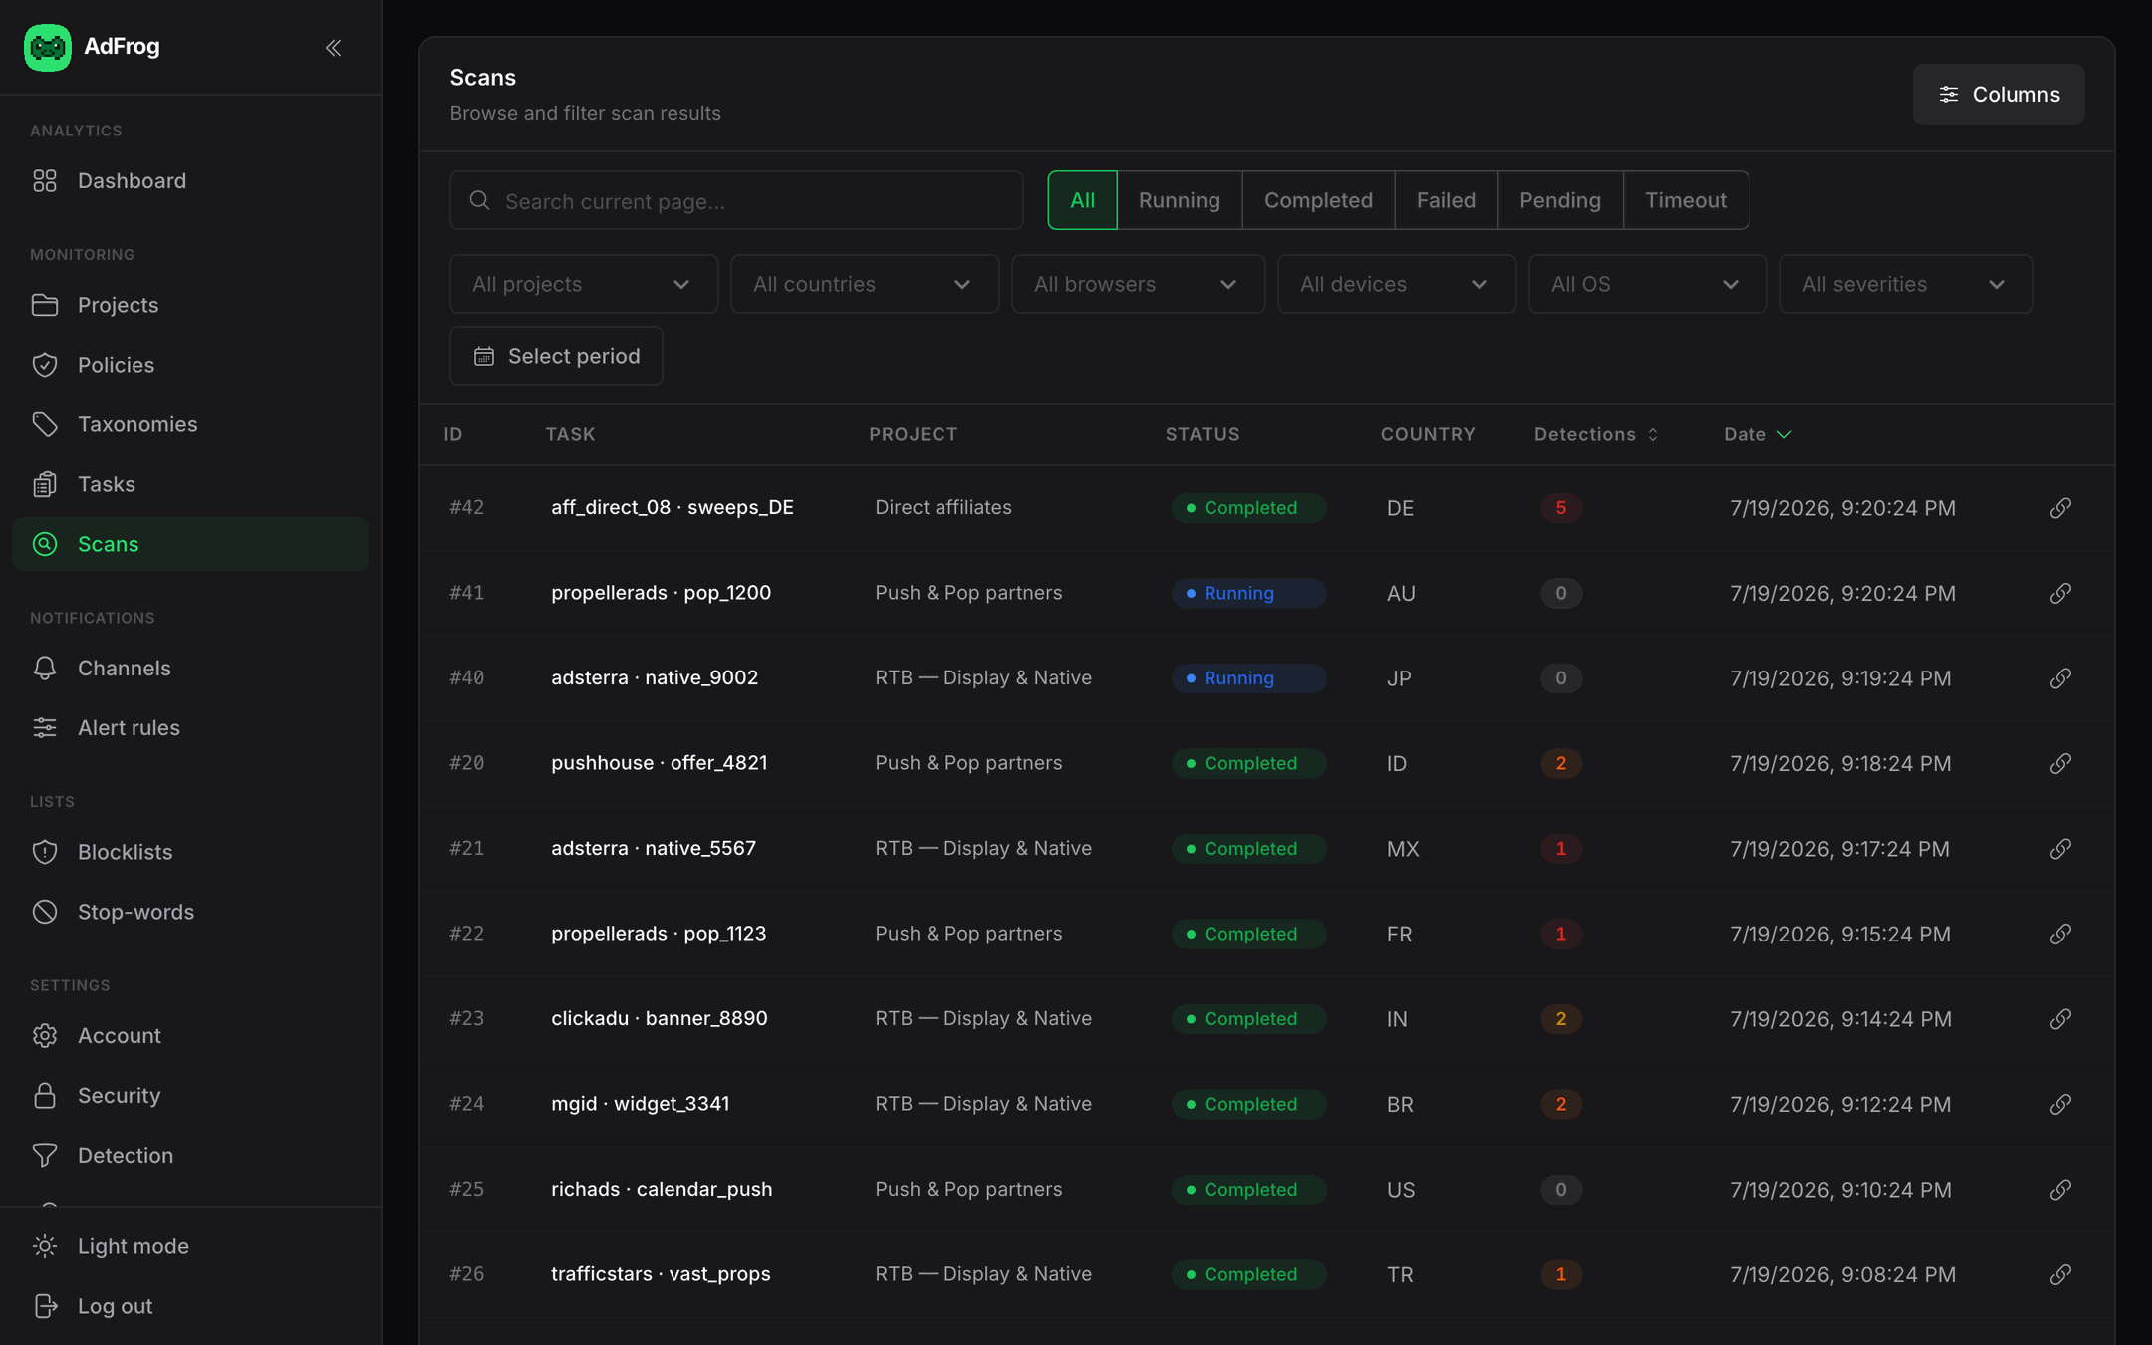The height and width of the screenshot is (1345, 2152).
Task: Click the Account gear icon
Action: [x=45, y=1035]
